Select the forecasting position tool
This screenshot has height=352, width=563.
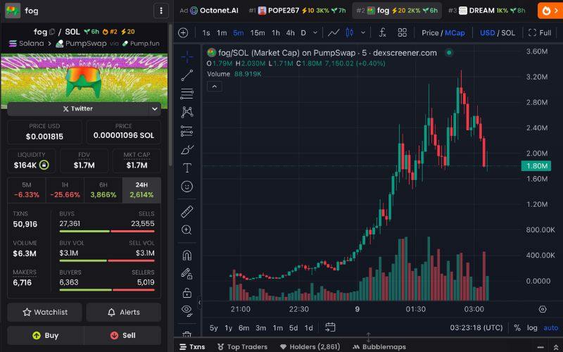(187, 131)
